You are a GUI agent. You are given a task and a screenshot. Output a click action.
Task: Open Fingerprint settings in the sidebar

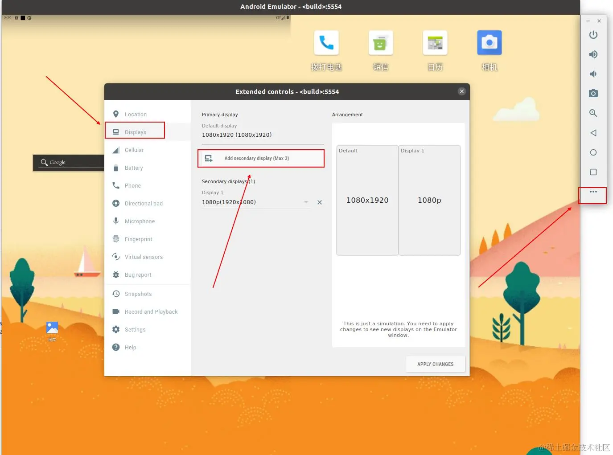[148, 239]
